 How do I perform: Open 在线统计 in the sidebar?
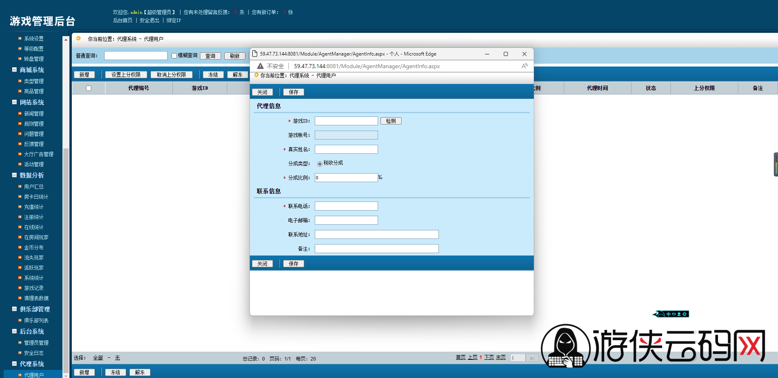tap(34, 227)
